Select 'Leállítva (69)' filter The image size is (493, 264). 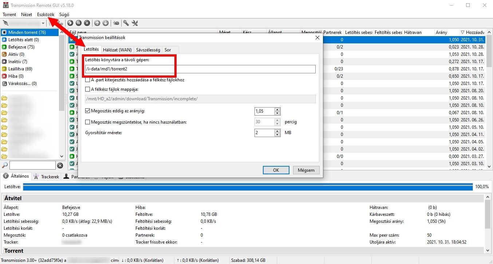coord(29,69)
